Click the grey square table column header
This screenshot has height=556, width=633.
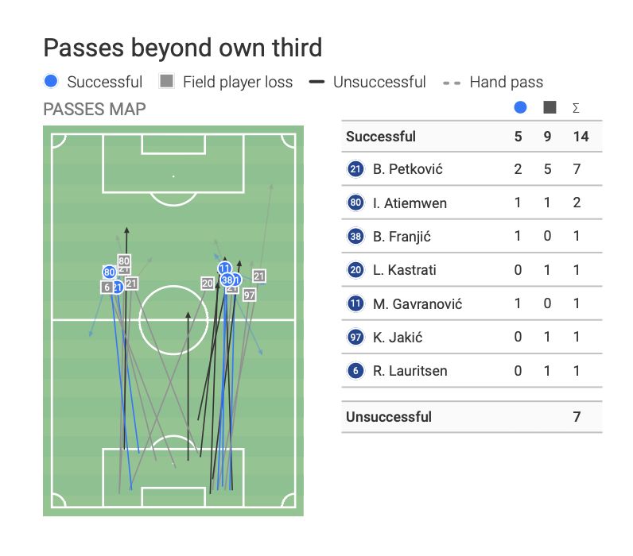[x=550, y=107]
